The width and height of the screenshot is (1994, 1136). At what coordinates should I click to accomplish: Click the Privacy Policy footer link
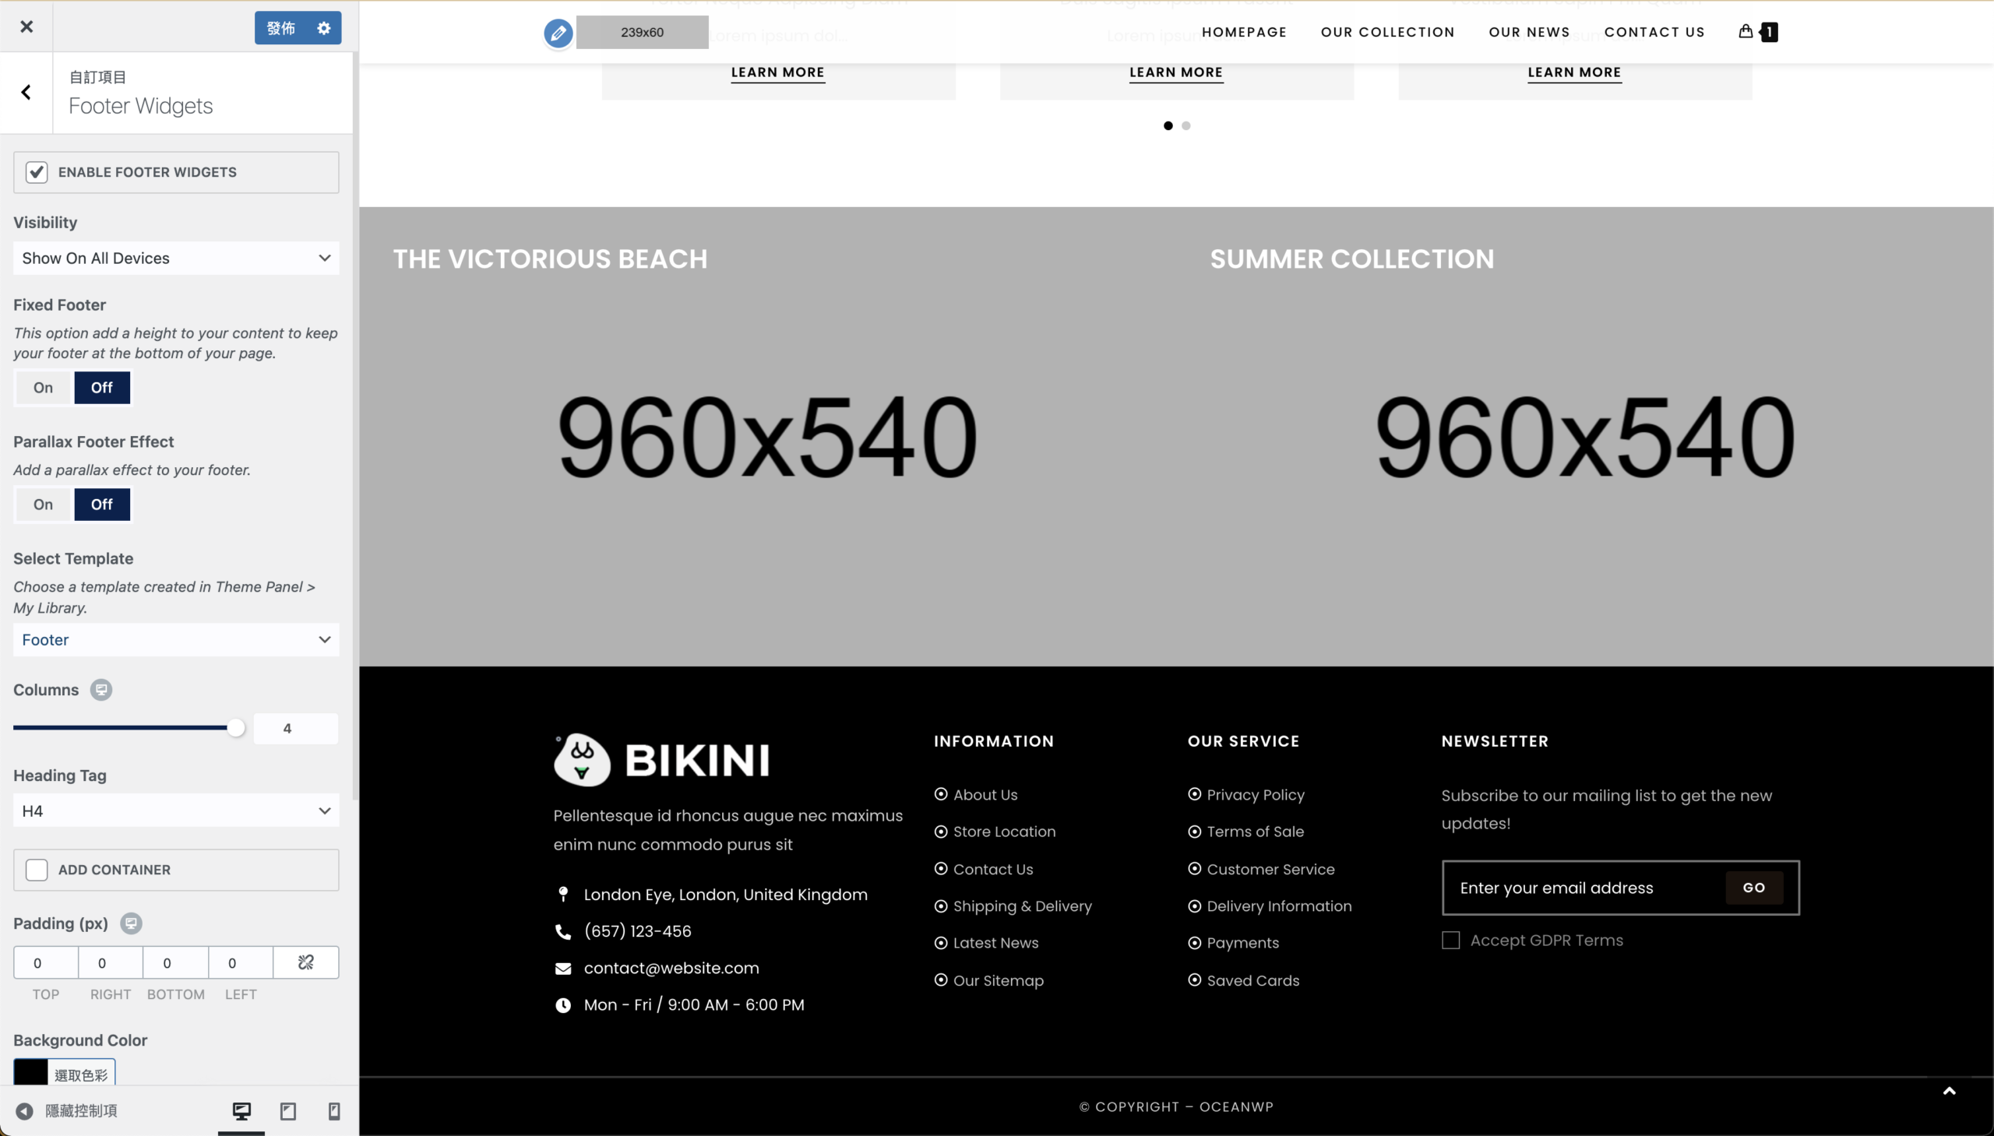pyautogui.click(x=1255, y=794)
